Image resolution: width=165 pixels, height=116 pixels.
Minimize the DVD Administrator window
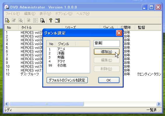(x=145, y=7)
